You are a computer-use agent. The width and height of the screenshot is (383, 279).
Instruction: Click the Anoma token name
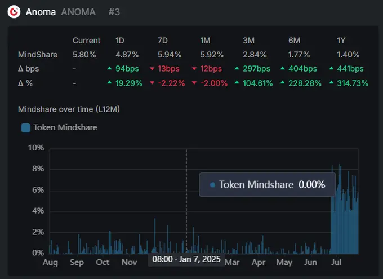tap(41, 12)
